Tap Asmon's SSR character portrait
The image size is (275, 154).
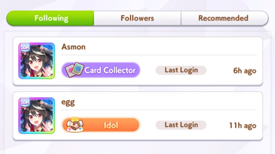(x=37, y=61)
